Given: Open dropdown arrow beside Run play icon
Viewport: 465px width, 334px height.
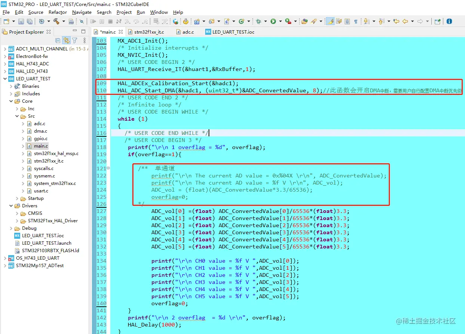Looking at the screenshot, I should 280,21.
